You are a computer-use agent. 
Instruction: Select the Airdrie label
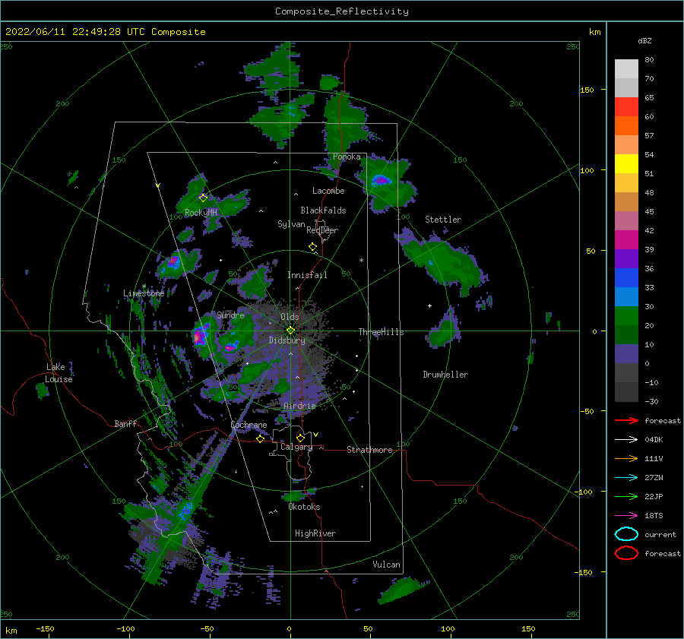pos(299,406)
